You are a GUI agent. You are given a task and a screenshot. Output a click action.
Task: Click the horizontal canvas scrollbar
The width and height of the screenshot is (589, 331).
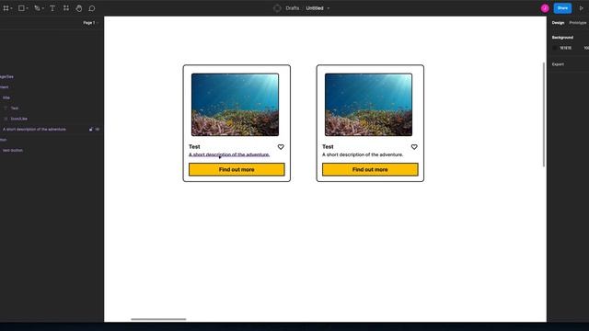click(158, 319)
